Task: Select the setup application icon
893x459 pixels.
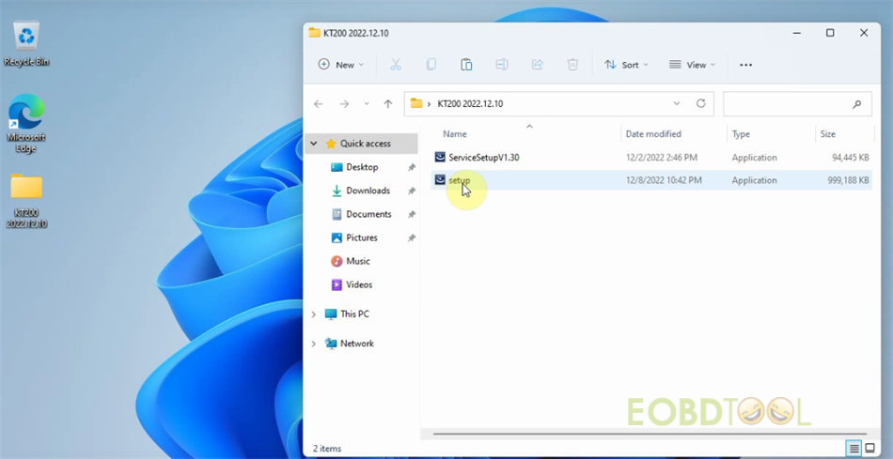Action: (440, 180)
